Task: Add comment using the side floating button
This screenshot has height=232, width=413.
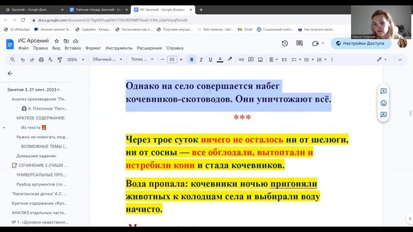Action: 383,91
